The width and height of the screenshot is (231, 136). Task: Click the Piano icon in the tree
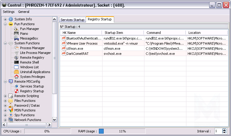(16, 34)
